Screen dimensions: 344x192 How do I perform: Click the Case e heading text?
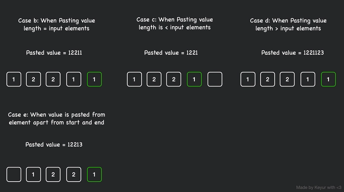click(57, 118)
